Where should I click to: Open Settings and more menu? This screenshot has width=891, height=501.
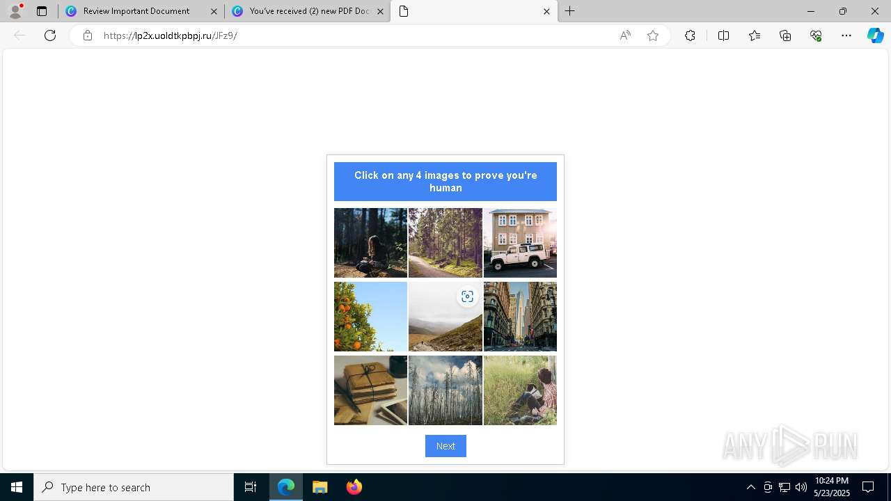(x=846, y=35)
